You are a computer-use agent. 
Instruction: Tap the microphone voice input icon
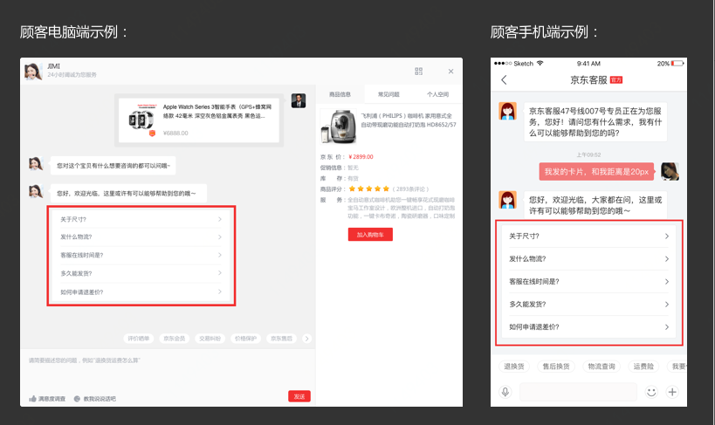pos(505,392)
